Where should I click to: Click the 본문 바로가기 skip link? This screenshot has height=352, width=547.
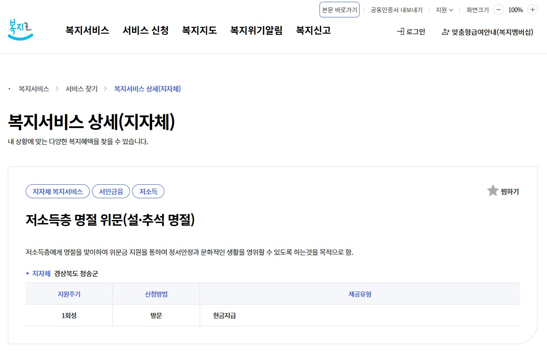pyautogui.click(x=340, y=10)
